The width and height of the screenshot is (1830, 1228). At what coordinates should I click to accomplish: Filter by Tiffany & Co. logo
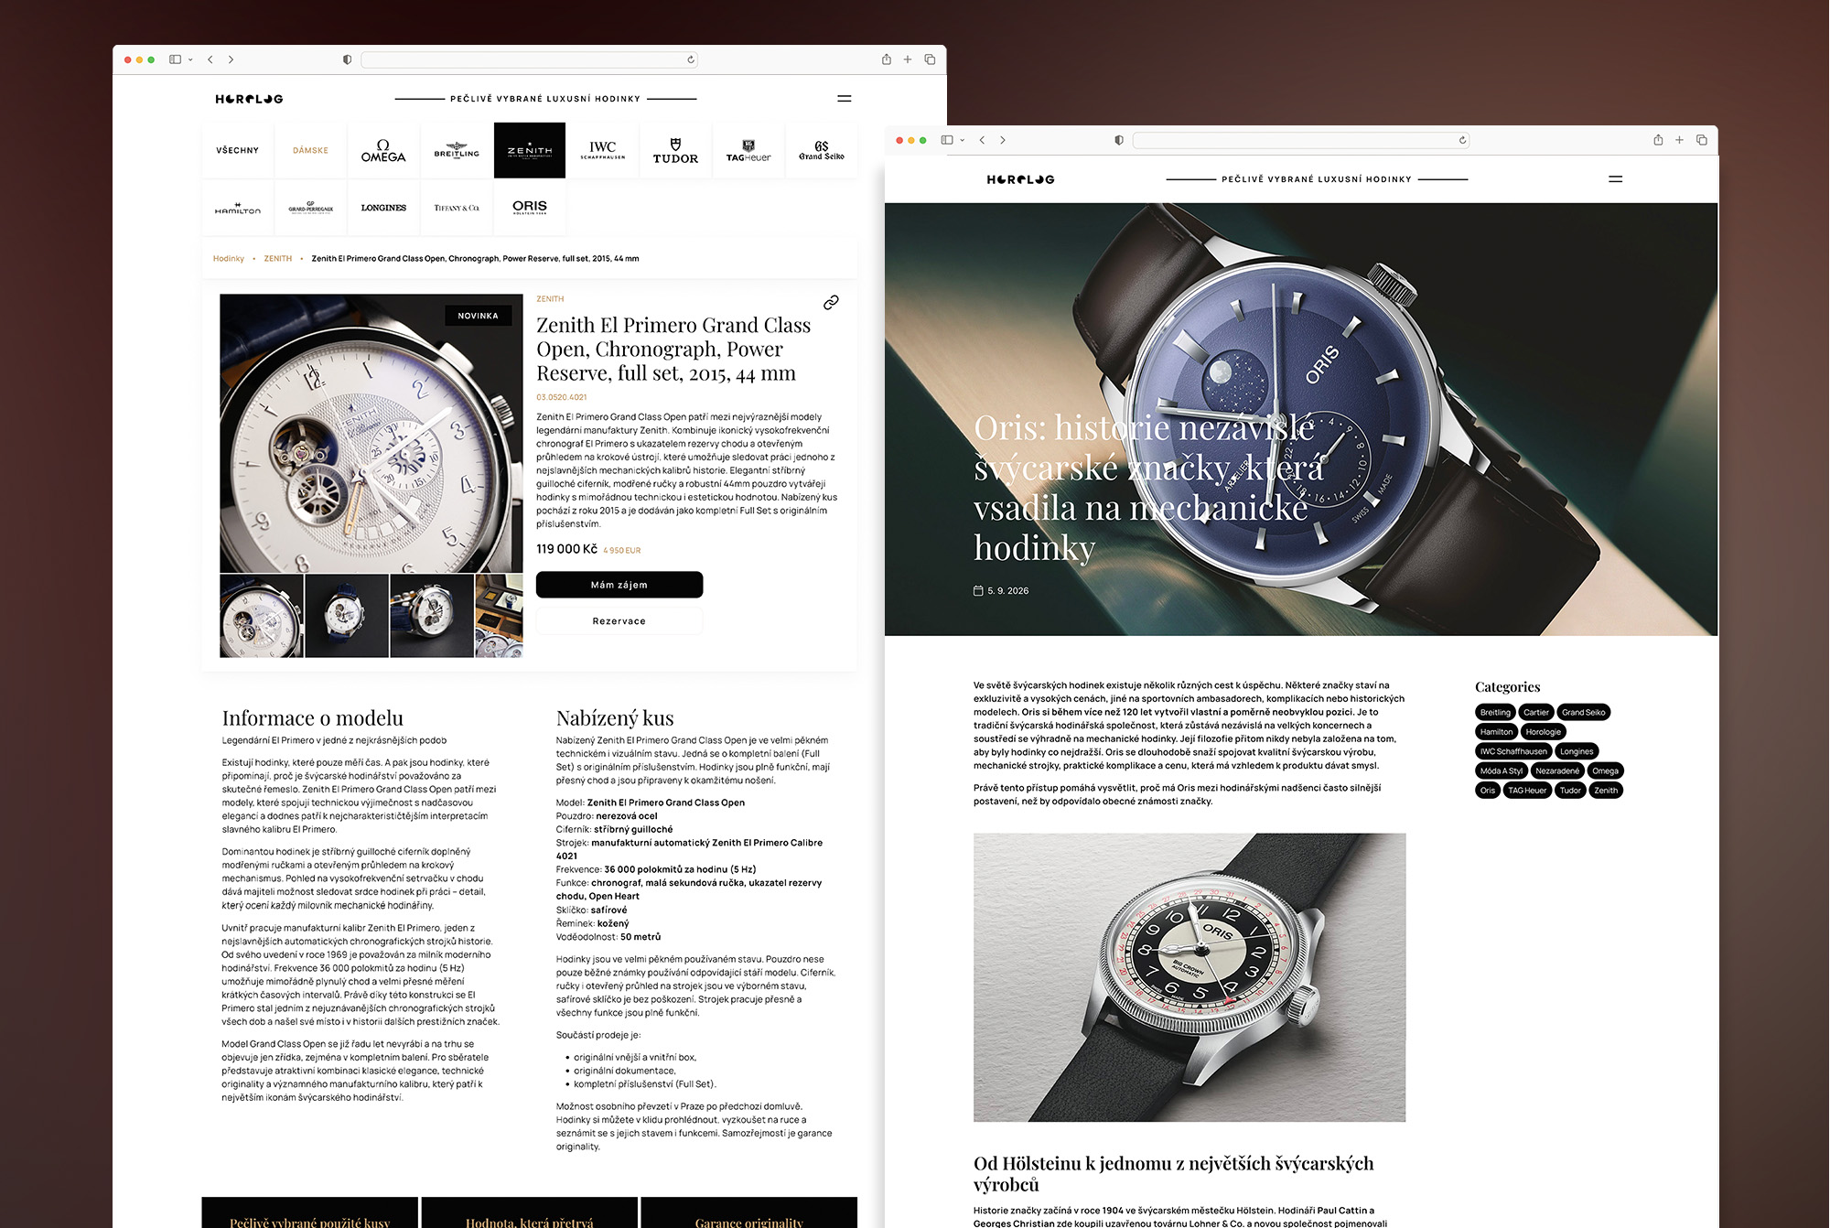click(457, 208)
